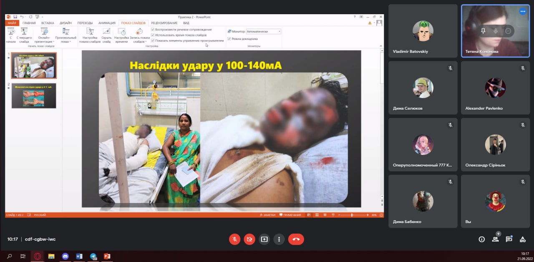Open Word from the Windows taskbar
Screen dimensions: 534x262
point(79,256)
